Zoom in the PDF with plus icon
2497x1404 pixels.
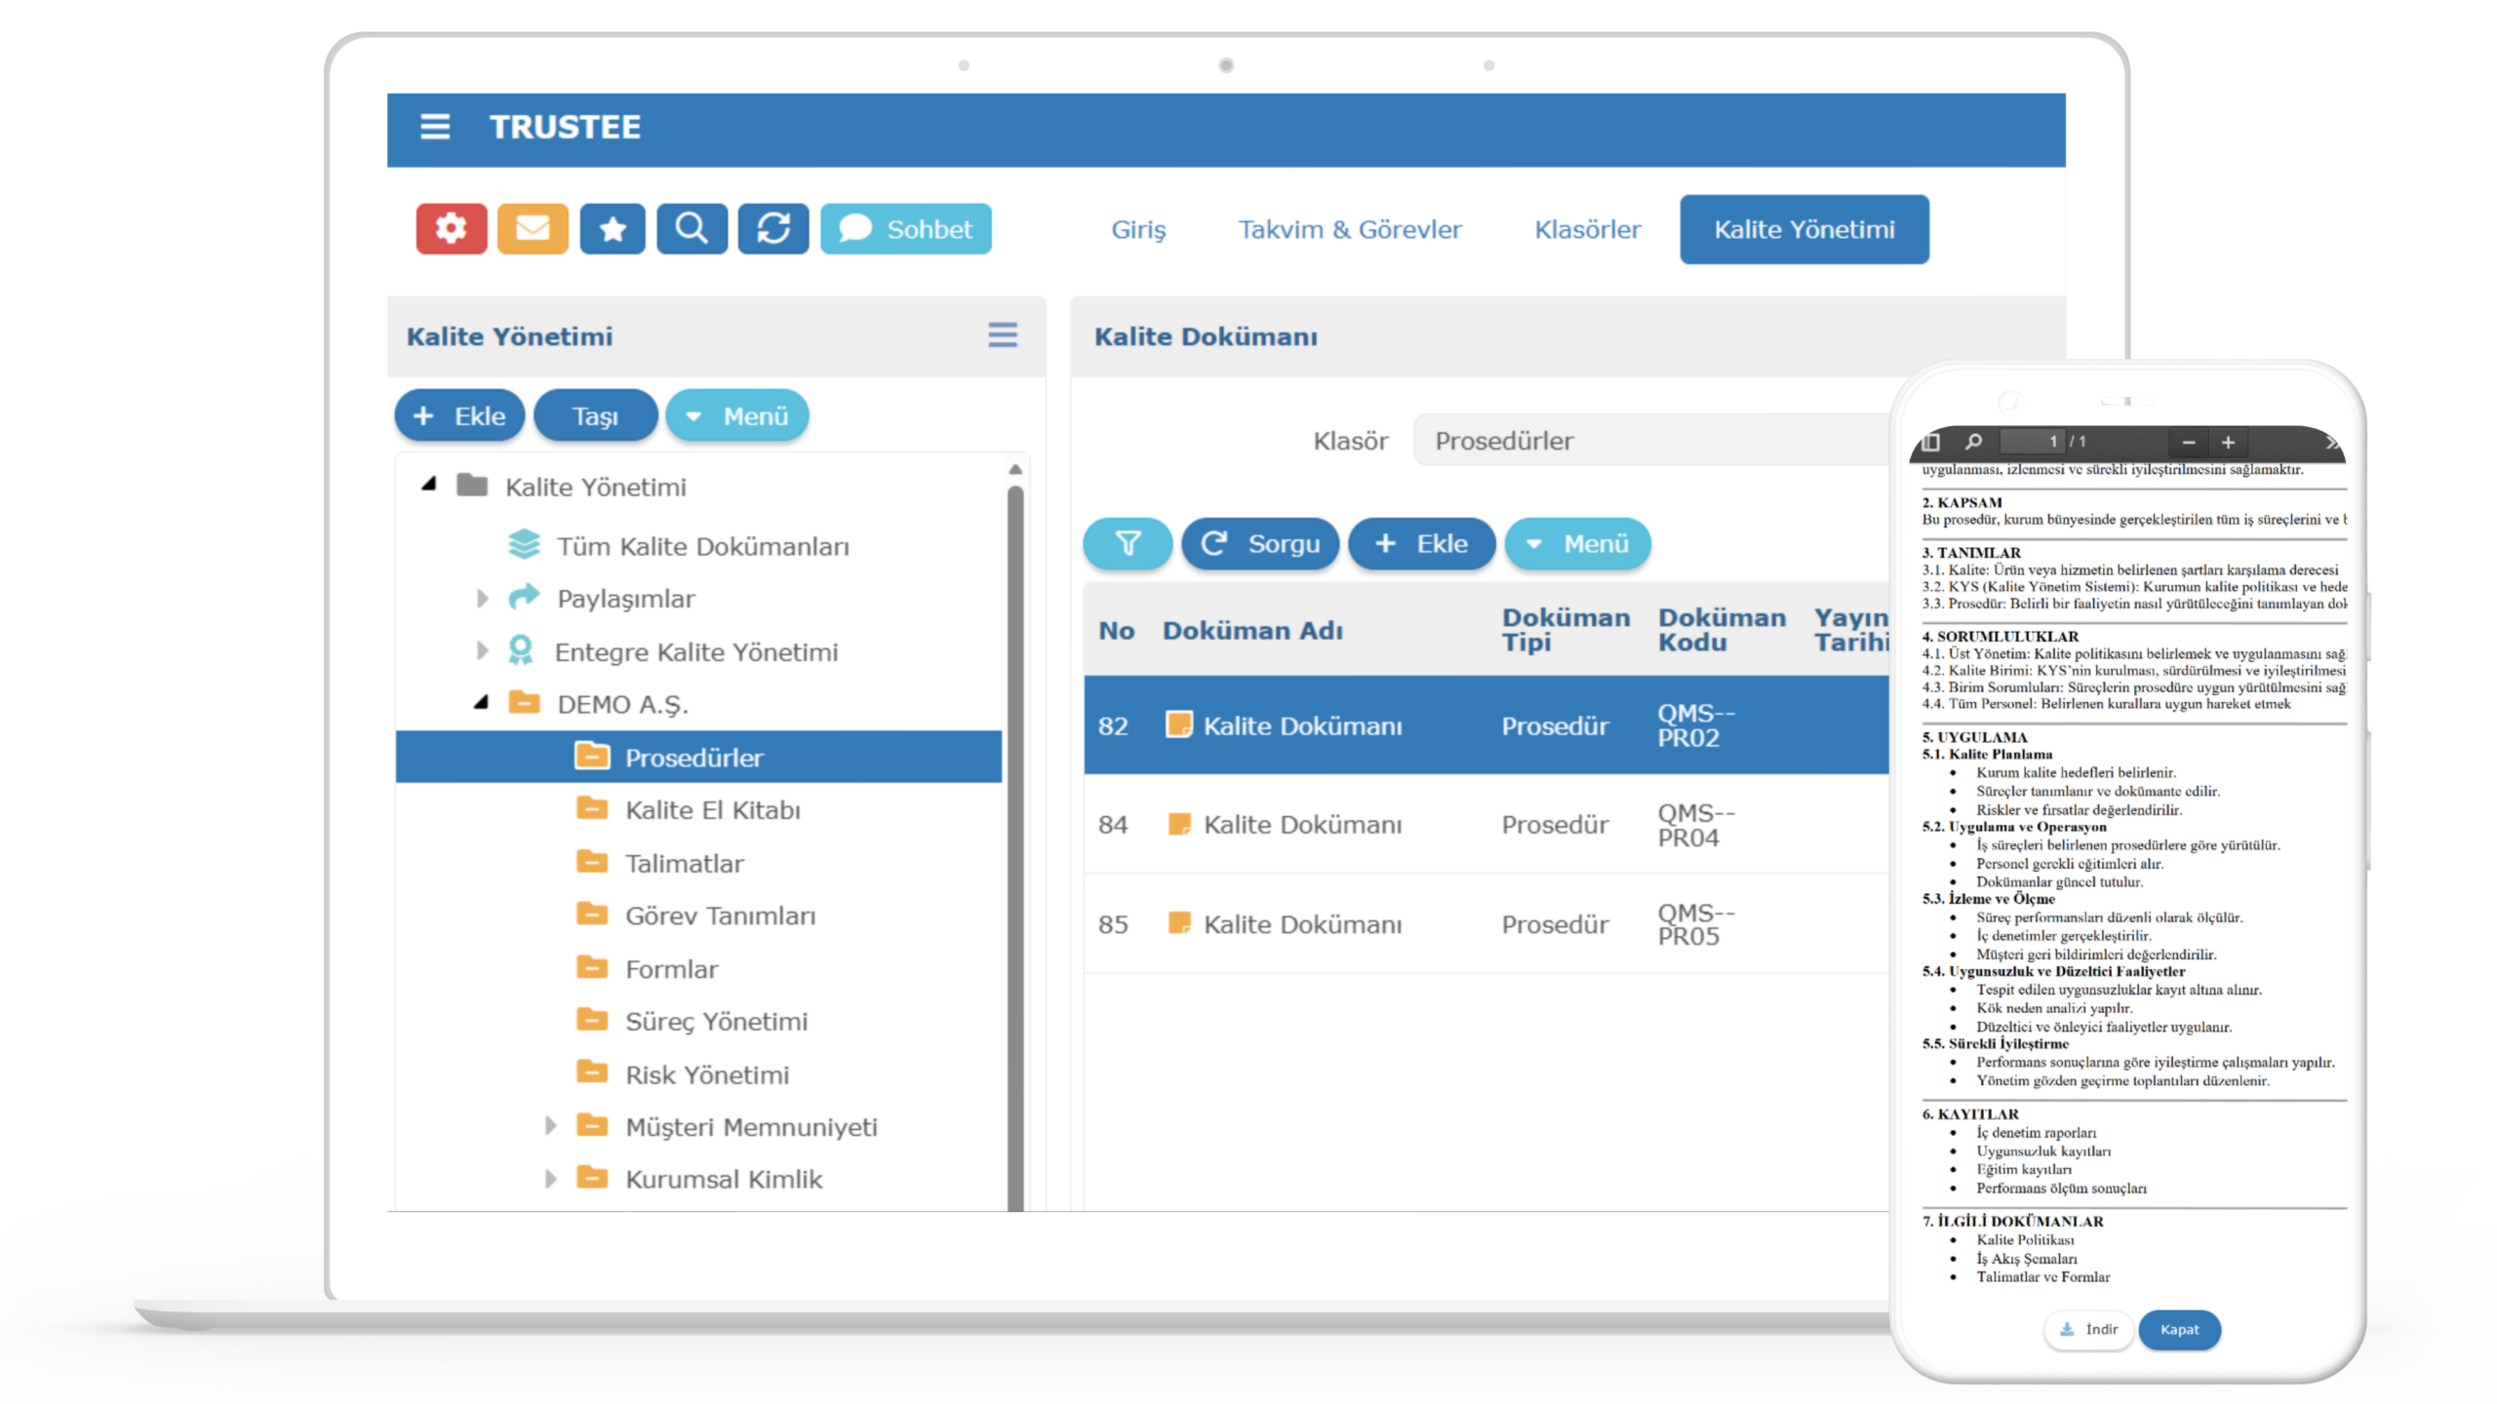pos(2228,443)
